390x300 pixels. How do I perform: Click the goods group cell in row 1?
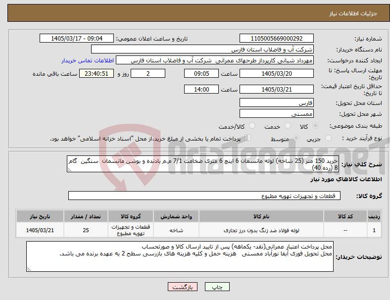[131, 230]
